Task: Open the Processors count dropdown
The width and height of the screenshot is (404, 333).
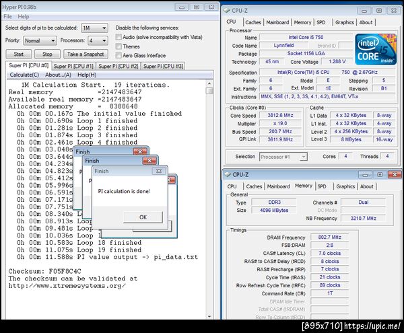Action: [98, 40]
